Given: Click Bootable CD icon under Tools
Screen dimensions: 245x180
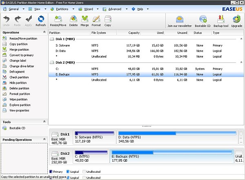Looking at the screenshot, I should click(x=4, y=128).
